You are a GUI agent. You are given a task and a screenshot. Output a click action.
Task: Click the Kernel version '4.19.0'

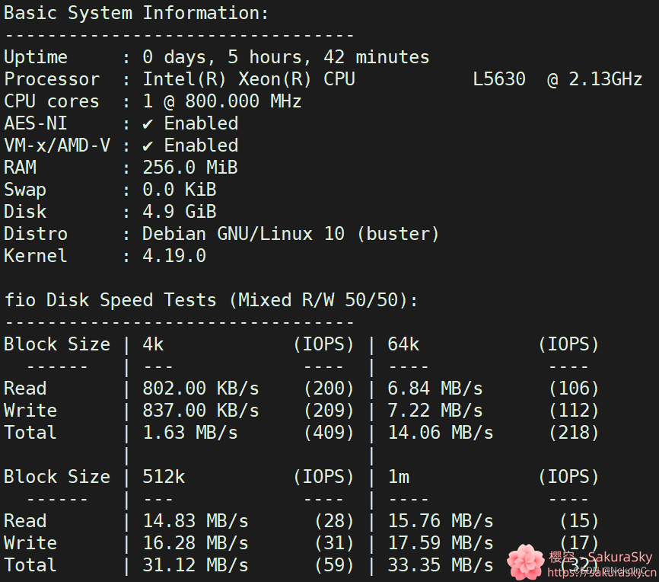click(x=174, y=256)
